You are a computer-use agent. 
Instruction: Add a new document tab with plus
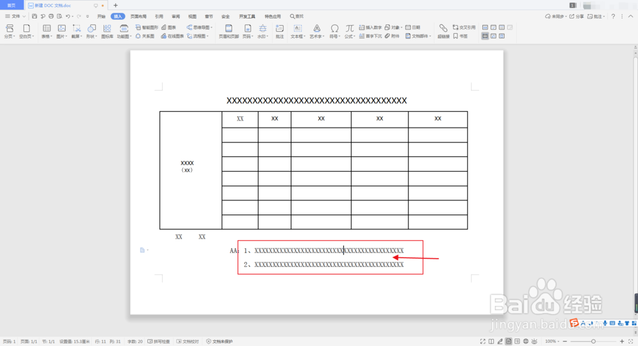[115, 5]
